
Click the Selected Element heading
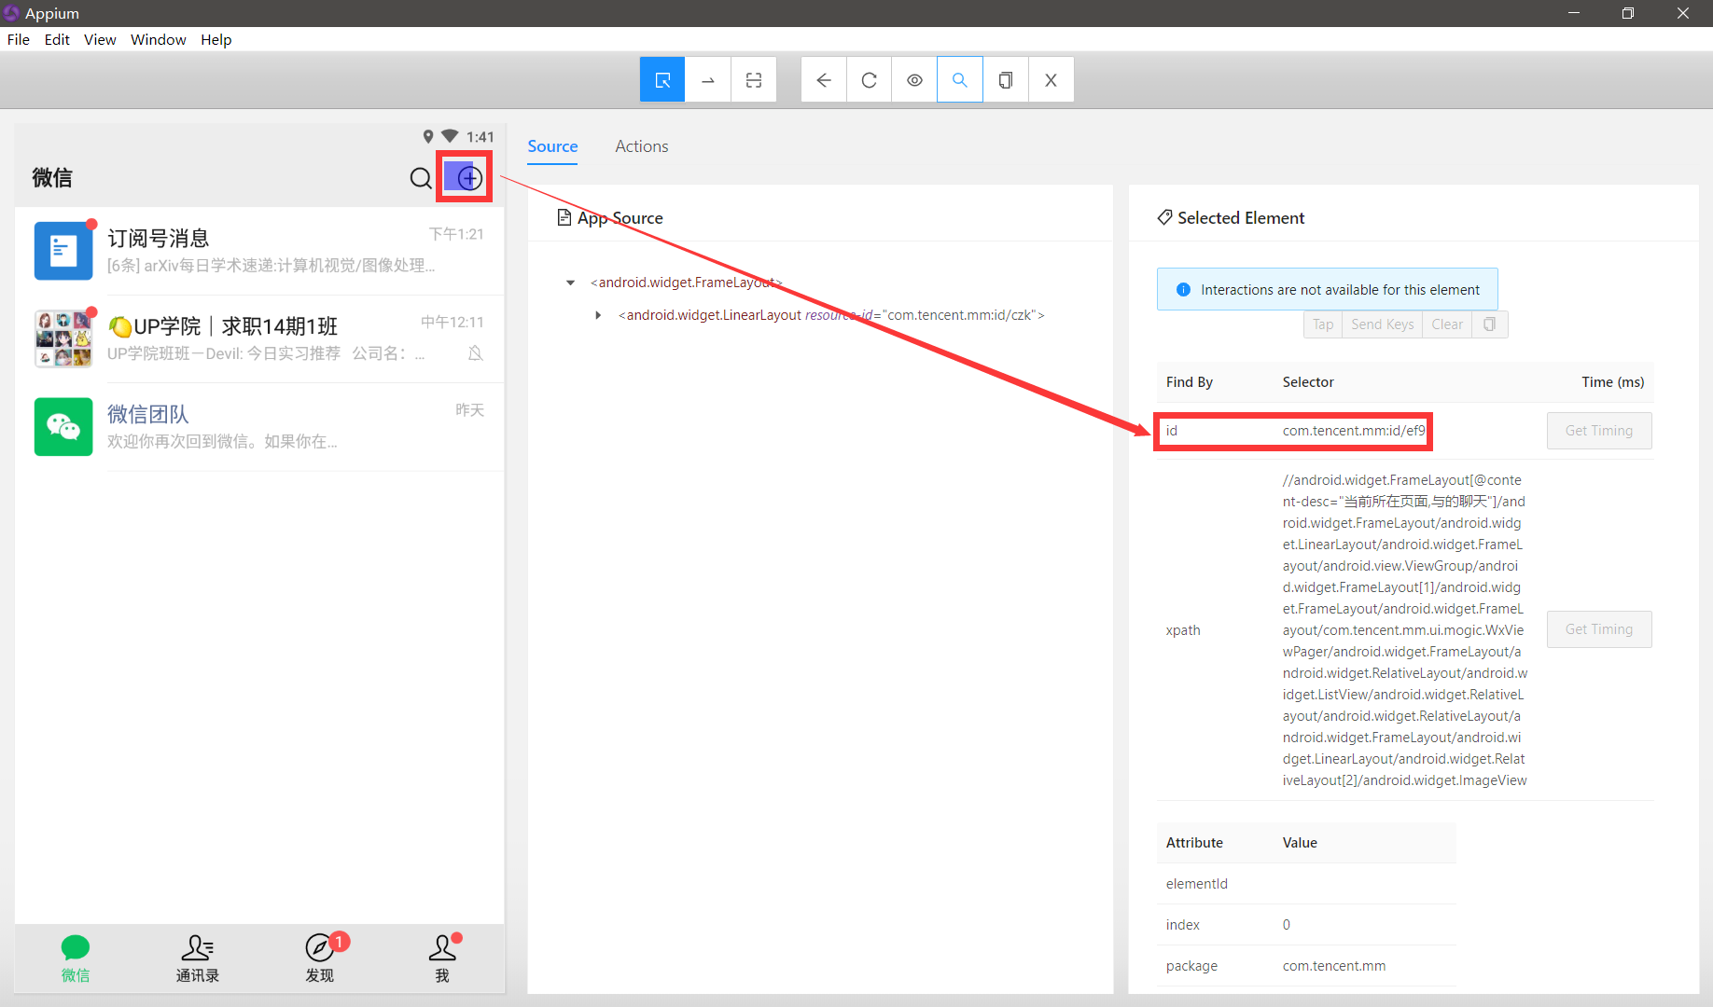[1231, 217]
